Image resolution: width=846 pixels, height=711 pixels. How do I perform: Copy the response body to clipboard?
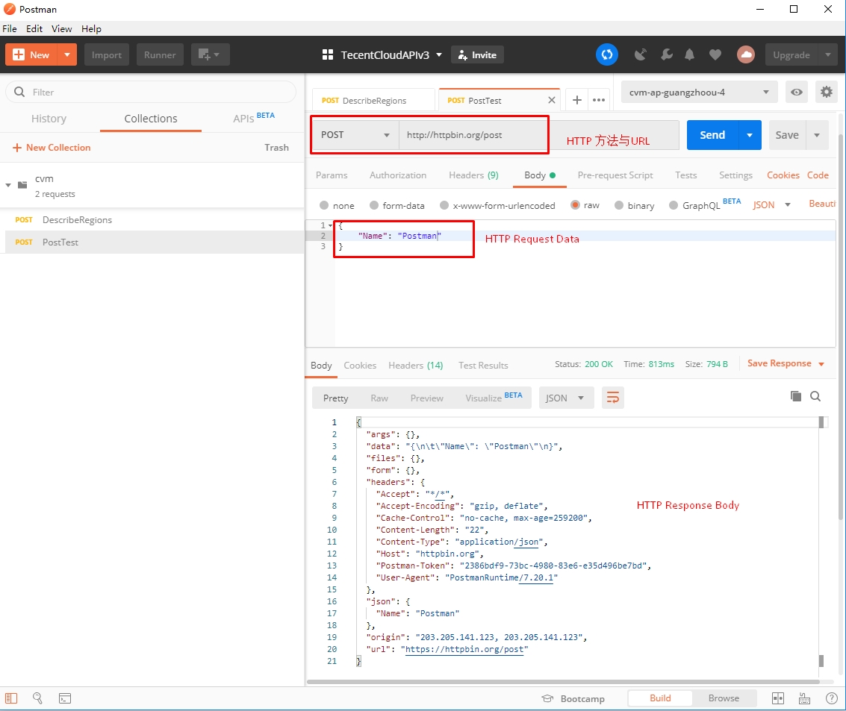tap(796, 396)
